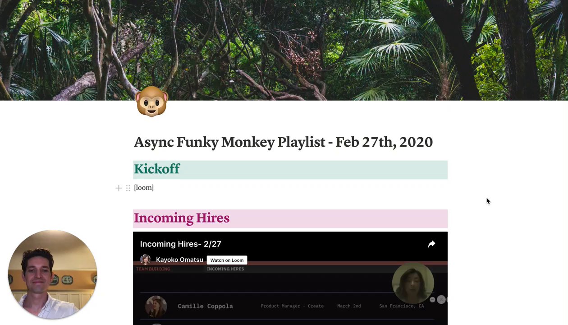Click the jungle cover image
This screenshot has height=325, width=568.
point(284,50)
